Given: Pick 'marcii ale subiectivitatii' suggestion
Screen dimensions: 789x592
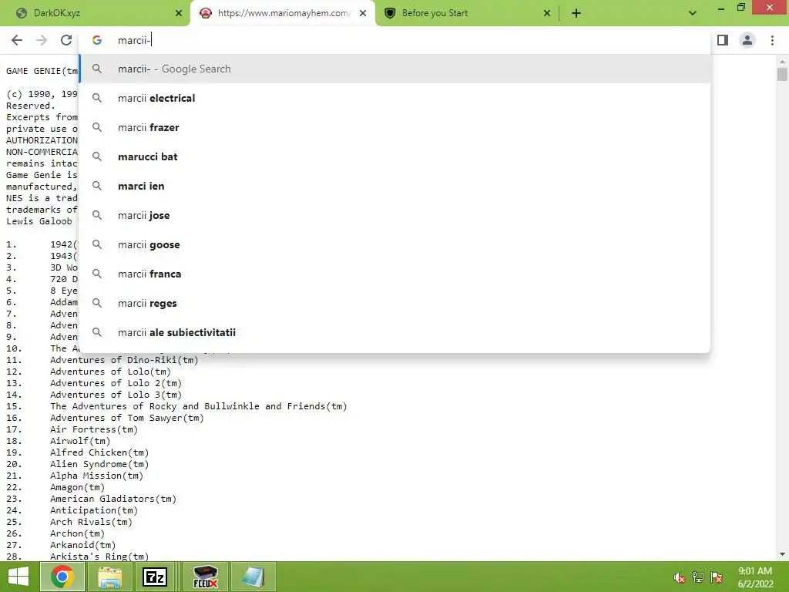Looking at the screenshot, I should (x=395, y=332).
